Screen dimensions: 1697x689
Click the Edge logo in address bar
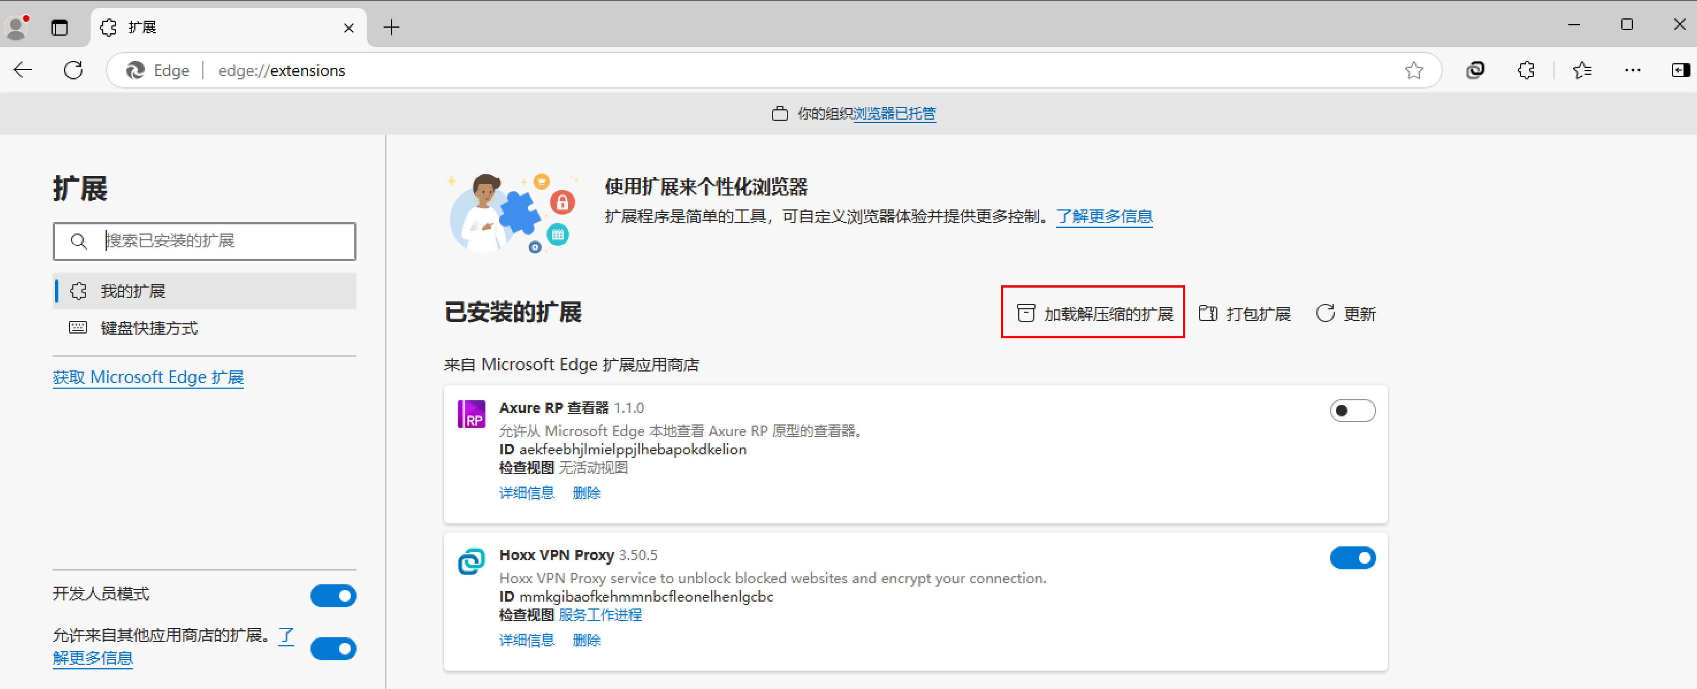point(135,71)
